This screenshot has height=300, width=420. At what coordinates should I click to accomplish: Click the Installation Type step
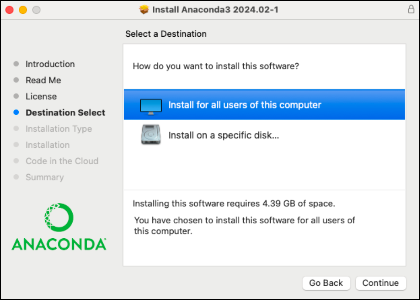pos(59,129)
